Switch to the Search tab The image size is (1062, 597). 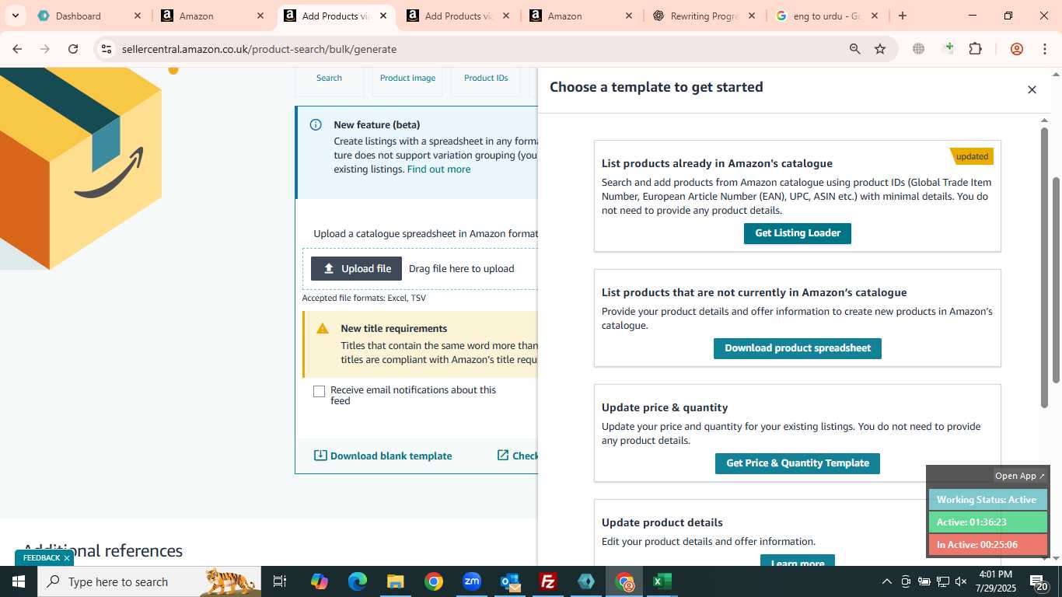[x=329, y=78]
